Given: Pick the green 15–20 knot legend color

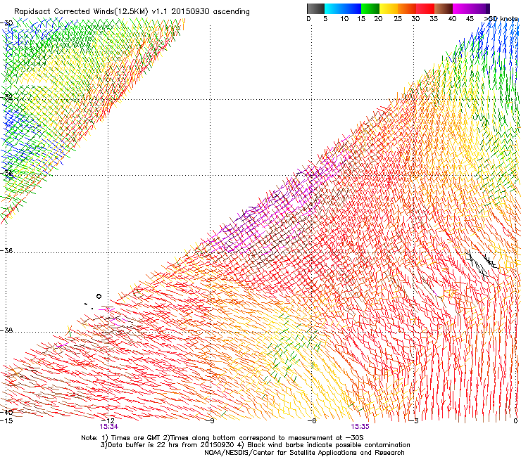Looking at the screenshot, I should point(370,8).
